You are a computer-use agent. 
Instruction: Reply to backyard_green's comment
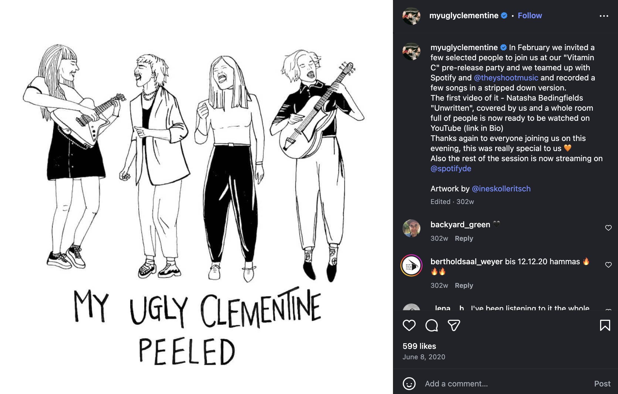point(464,238)
